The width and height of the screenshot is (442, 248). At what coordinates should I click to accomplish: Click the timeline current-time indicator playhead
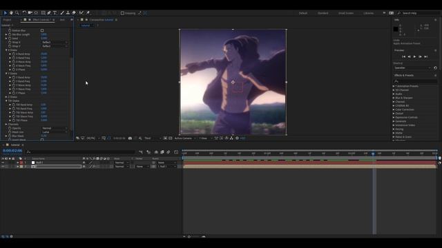tap(373, 154)
